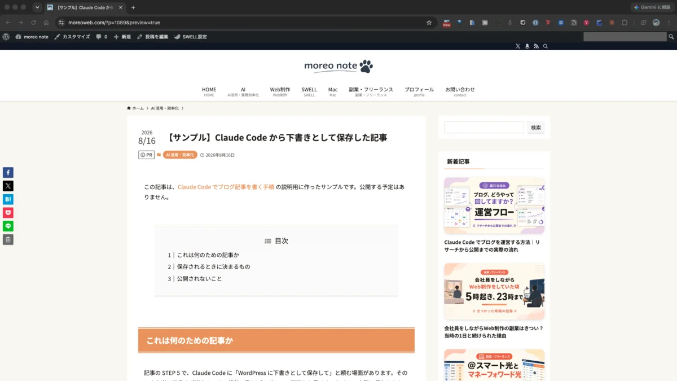Click the address bar URL
Viewport: 677px width, 381px height.
(114, 23)
